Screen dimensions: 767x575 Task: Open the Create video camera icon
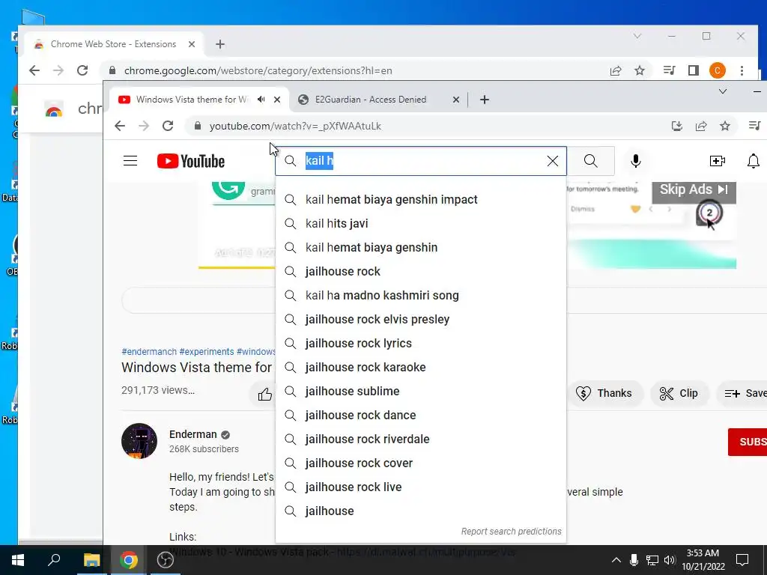point(717,161)
